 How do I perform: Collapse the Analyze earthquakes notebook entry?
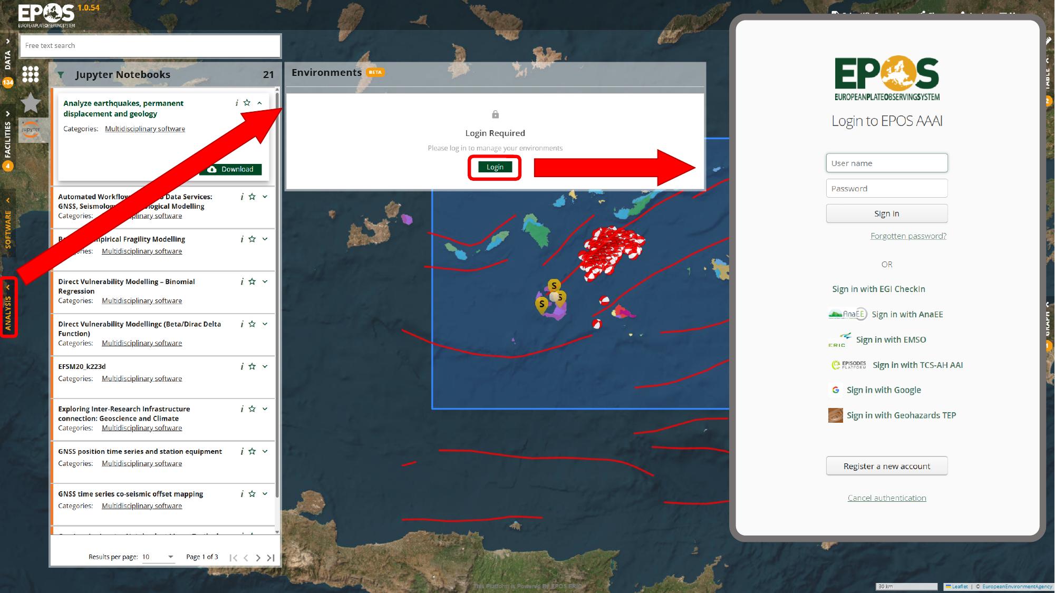click(x=260, y=103)
